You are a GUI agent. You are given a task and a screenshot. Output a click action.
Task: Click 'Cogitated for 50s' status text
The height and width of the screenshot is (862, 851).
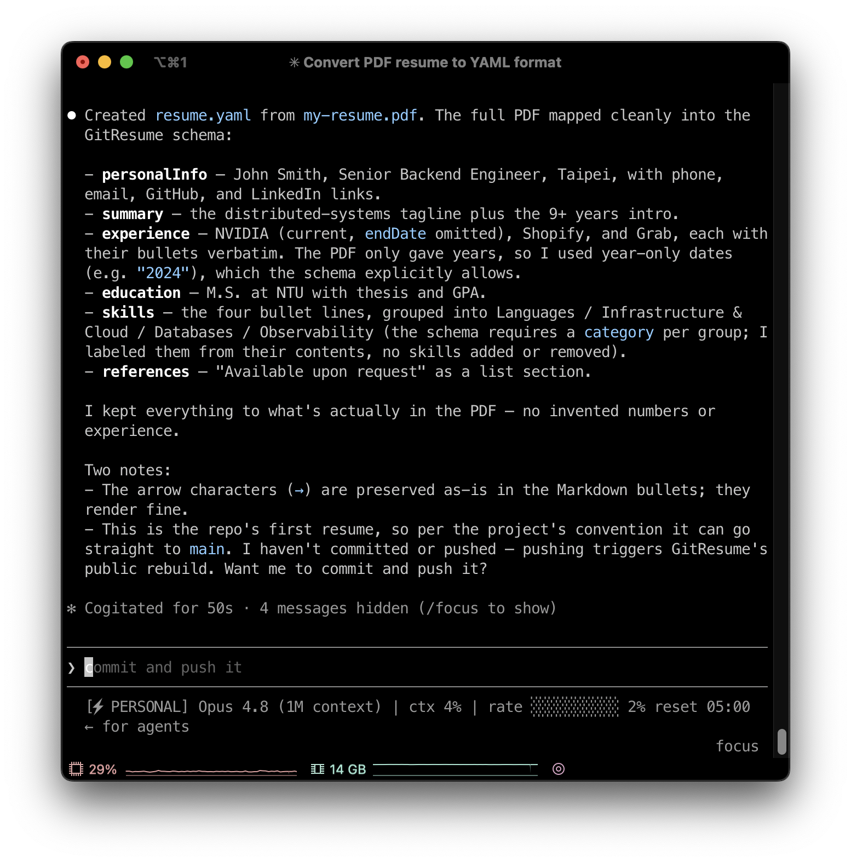(159, 608)
